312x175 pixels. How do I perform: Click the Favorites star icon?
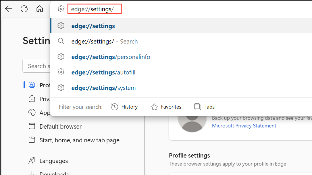pyautogui.click(x=154, y=107)
